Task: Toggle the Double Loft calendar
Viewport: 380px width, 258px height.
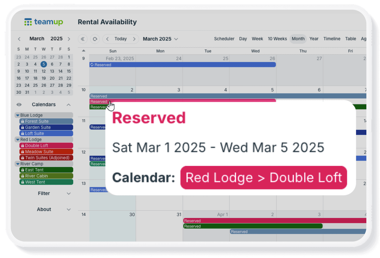Action: (x=46, y=146)
